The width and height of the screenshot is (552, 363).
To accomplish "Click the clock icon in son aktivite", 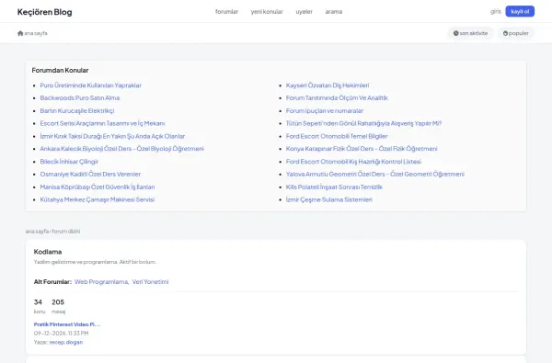I will (456, 33).
